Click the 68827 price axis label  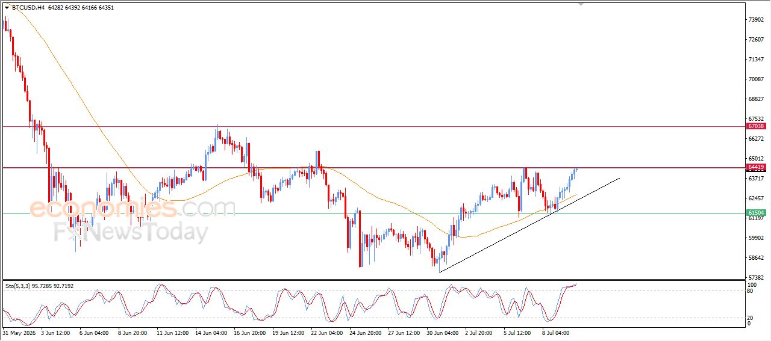[755, 99]
